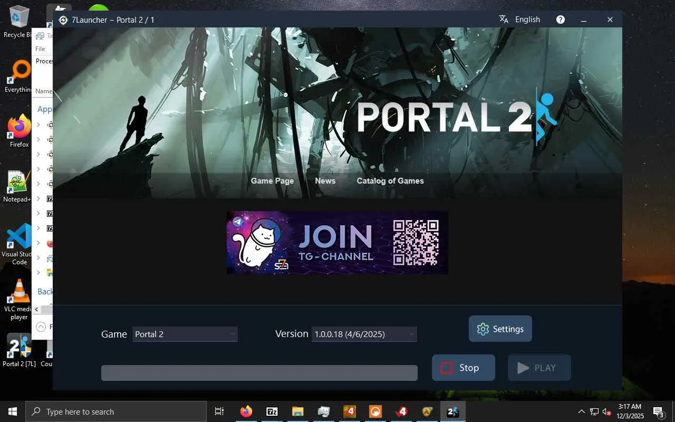Screen dimensions: 675x422
Task: Open the Game Page tab
Action: pyautogui.click(x=272, y=181)
